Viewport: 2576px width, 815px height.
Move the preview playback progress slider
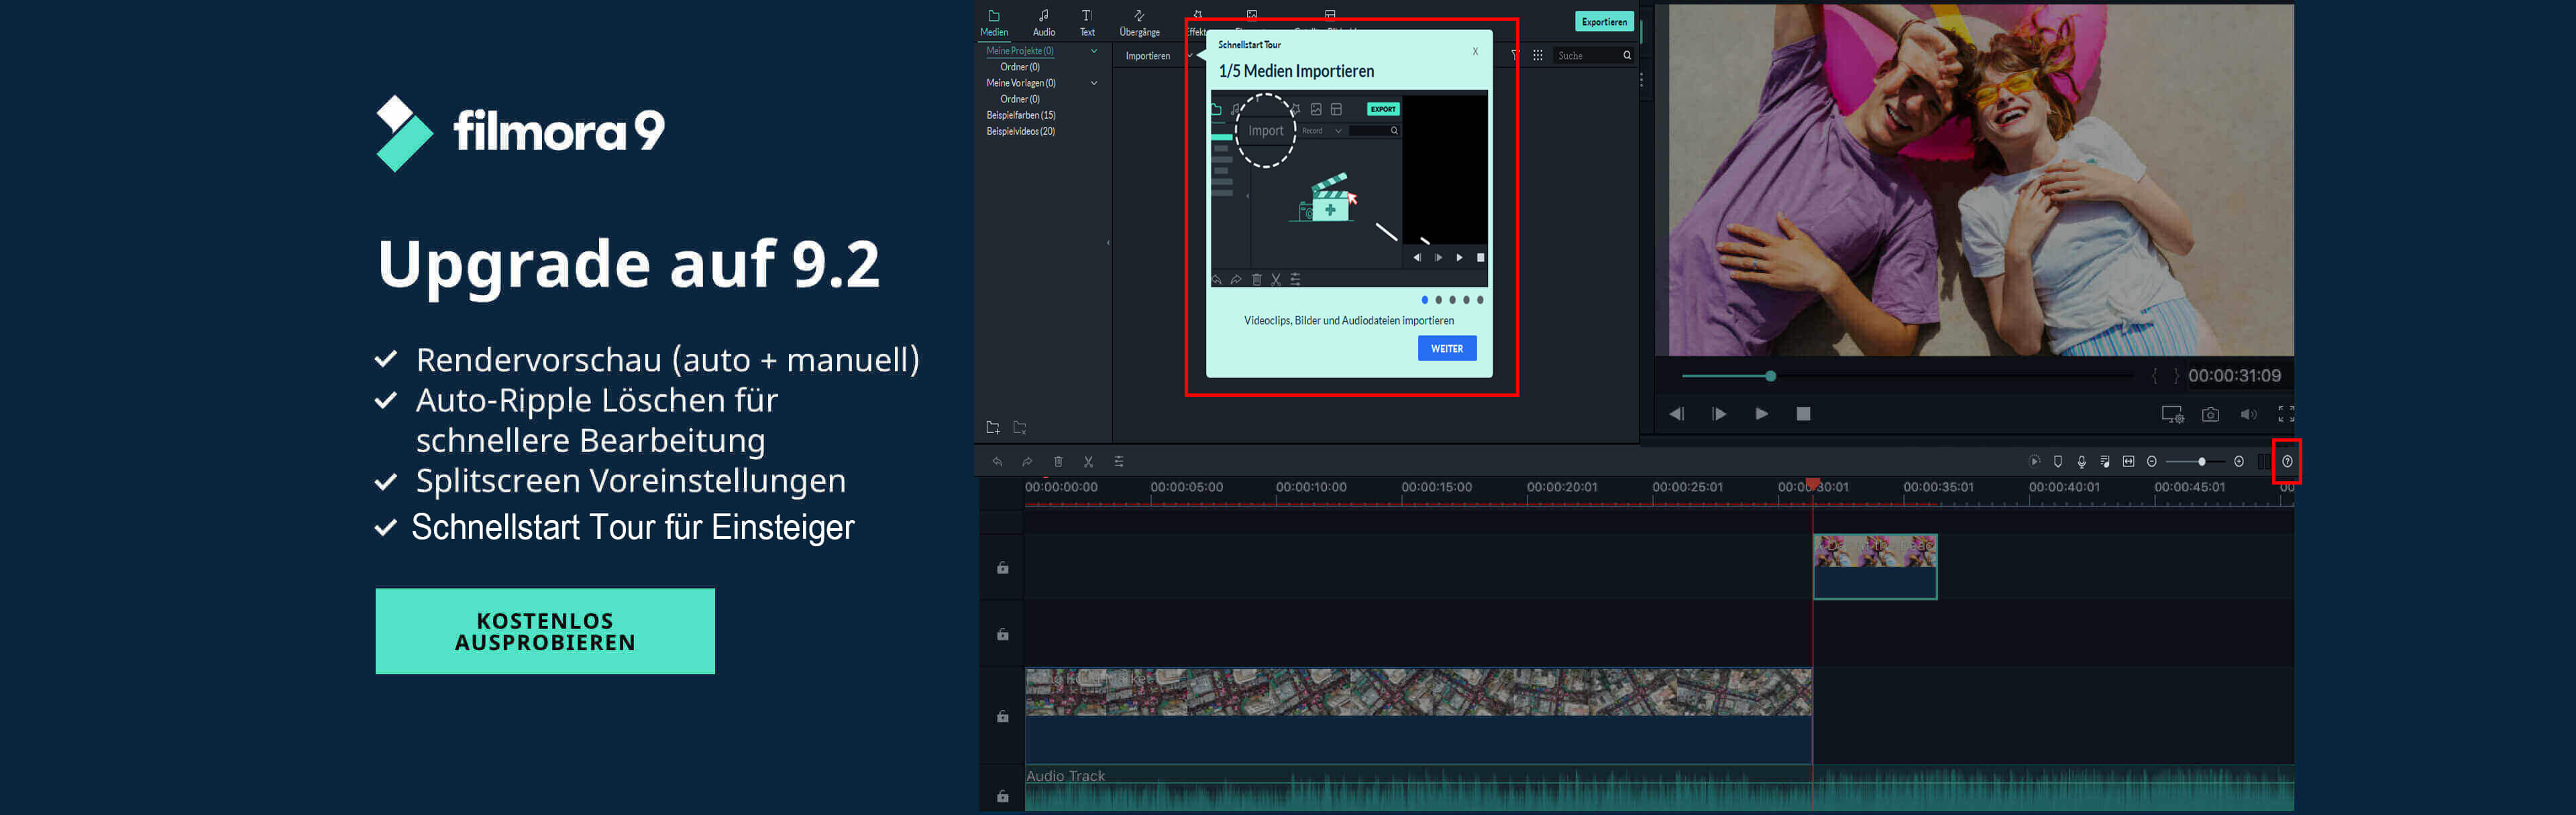pyautogui.click(x=1770, y=375)
